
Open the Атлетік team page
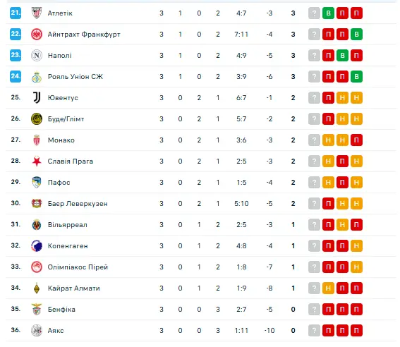(60, 13)
